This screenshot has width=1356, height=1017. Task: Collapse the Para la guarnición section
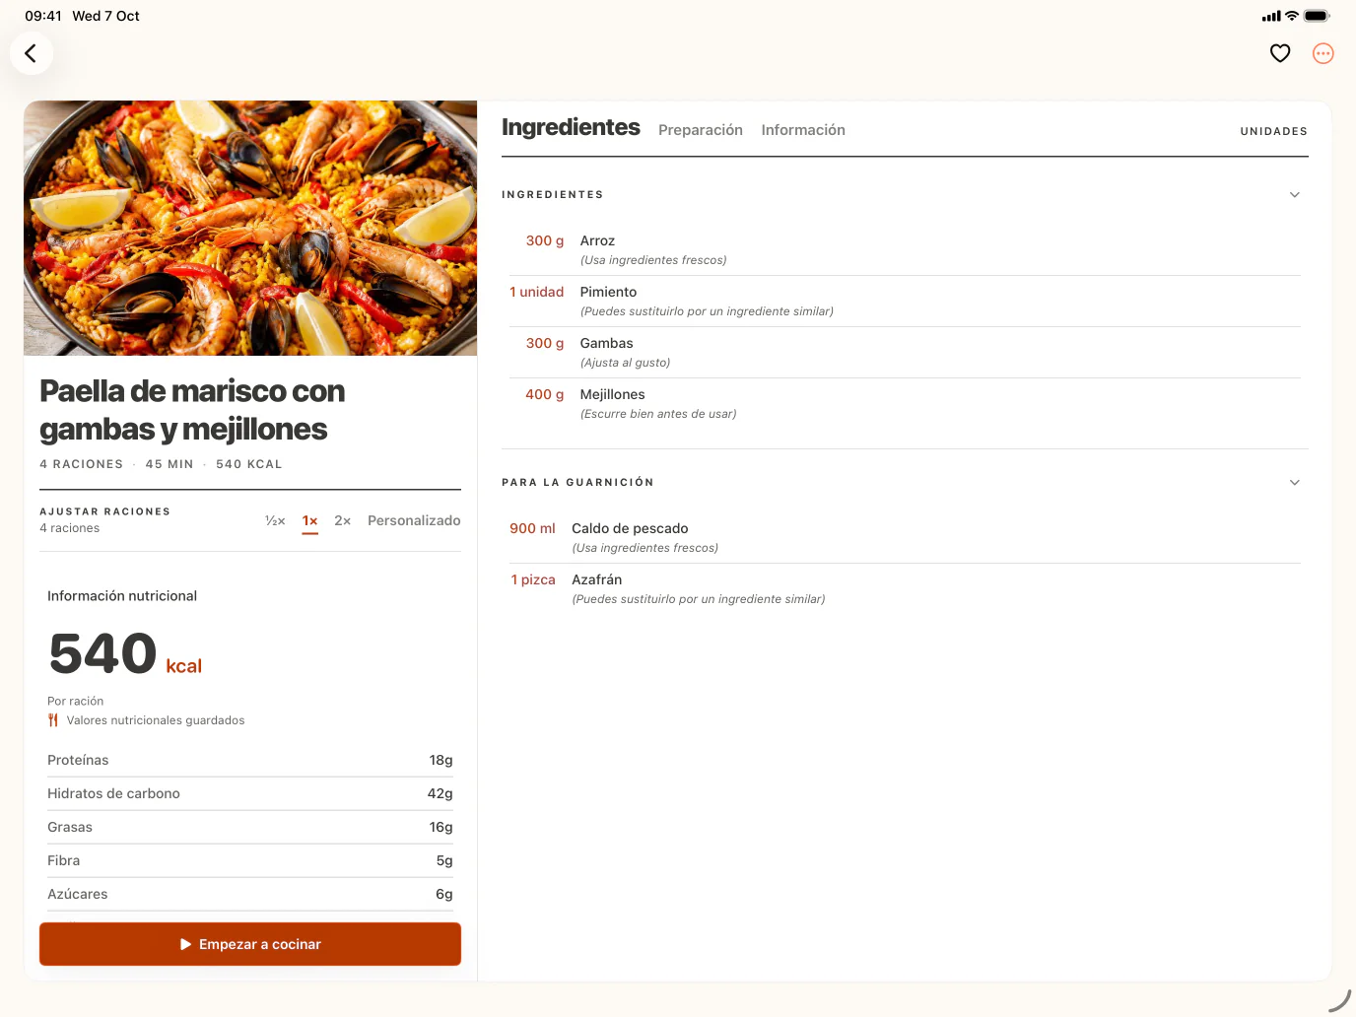click(x=1295, y=483)
